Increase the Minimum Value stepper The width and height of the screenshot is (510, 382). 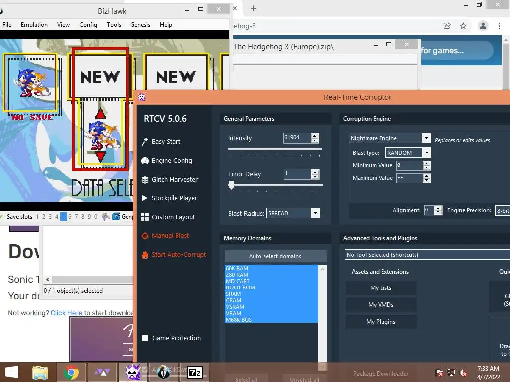[x=427, y=163]
